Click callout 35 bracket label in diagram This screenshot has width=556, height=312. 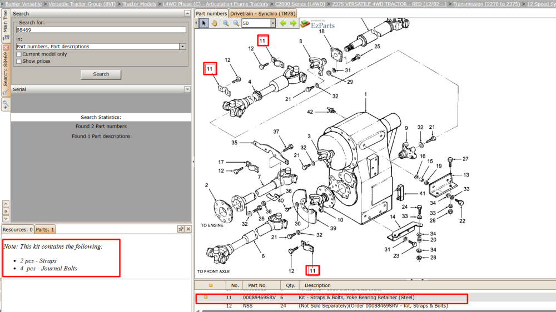point(235,143)
